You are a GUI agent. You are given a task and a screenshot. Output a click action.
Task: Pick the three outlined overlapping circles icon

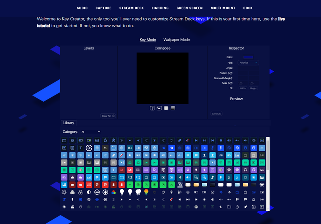[x=81, y=192]
